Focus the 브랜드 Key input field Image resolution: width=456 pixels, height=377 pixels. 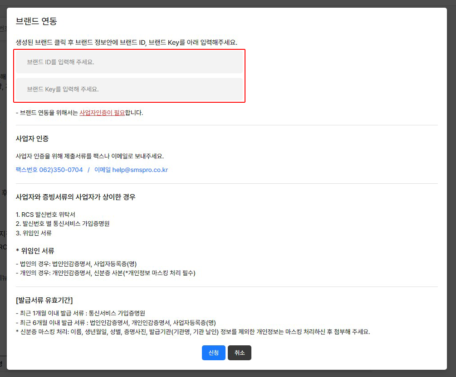[129, 89]
